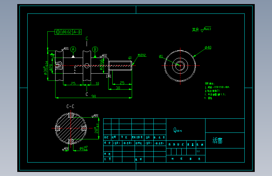Click the 1:1 scale value
This screenshot has height=176, width=272.
[x=198, y=151]
